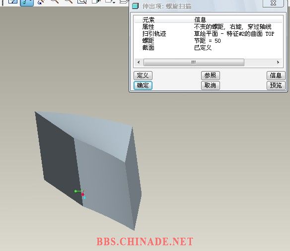Toggle the highlighted spin center icon
The height and width of the screenshot is (251, 290).
pyautogui.click(x=27, y=2)
